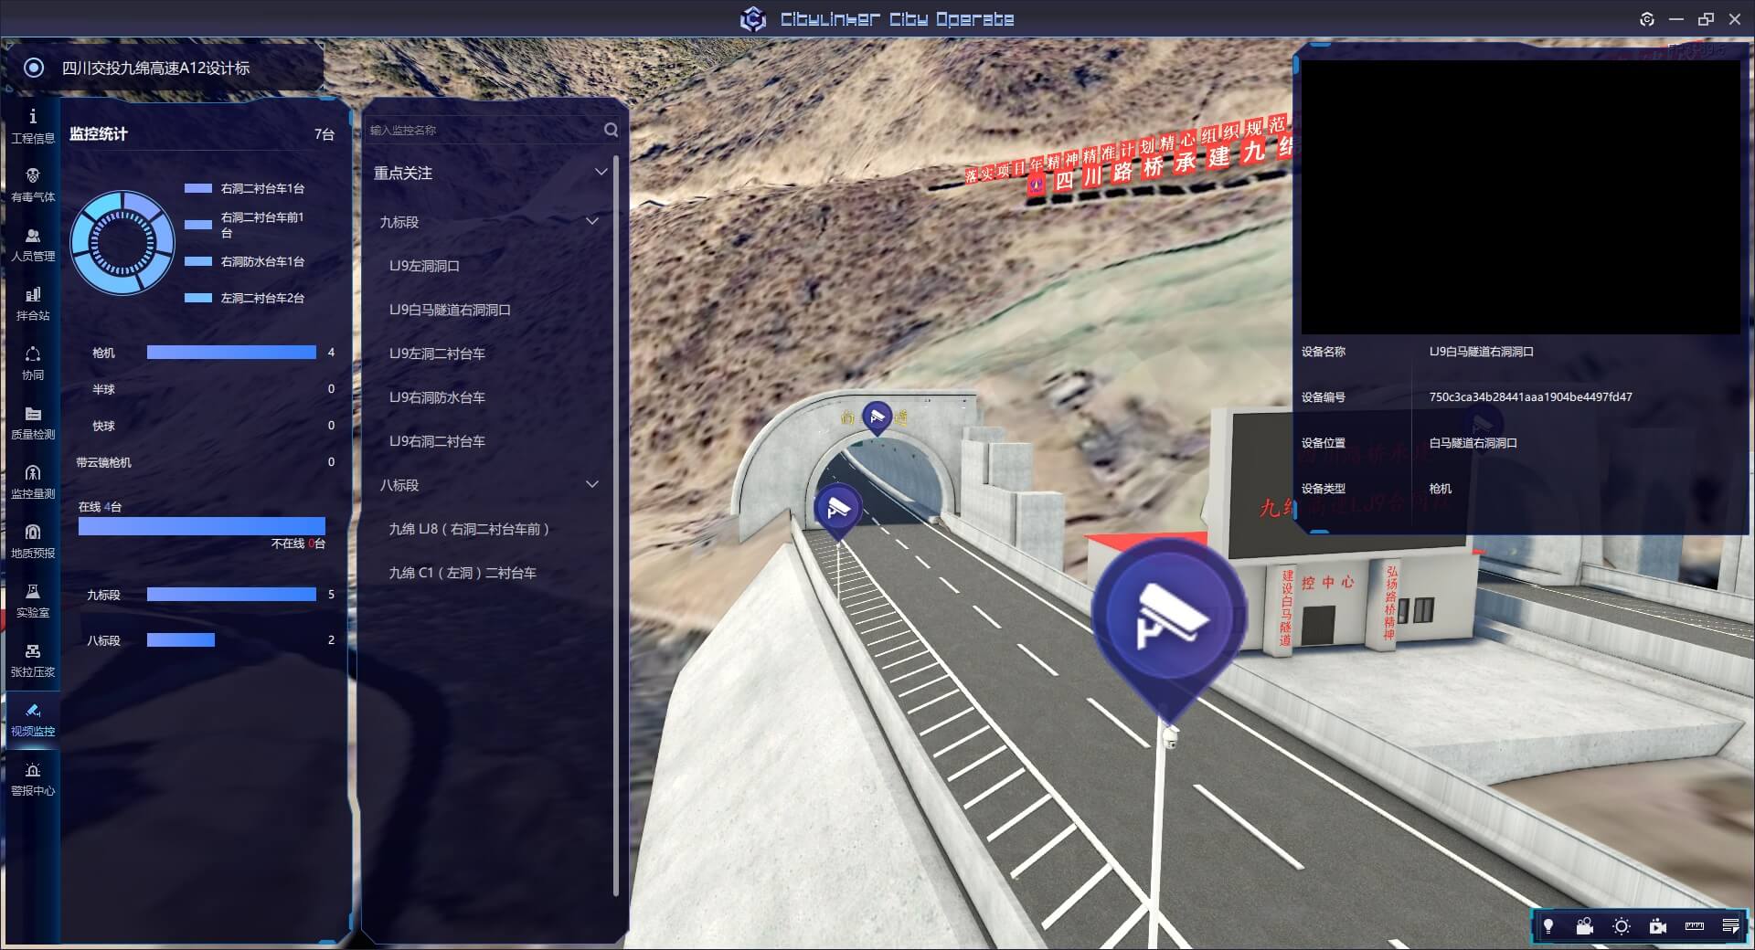This screenshot has height=950, width=1755.
Task: Click the 右洞防水台车1台 legend swatch
Action: 198,261
